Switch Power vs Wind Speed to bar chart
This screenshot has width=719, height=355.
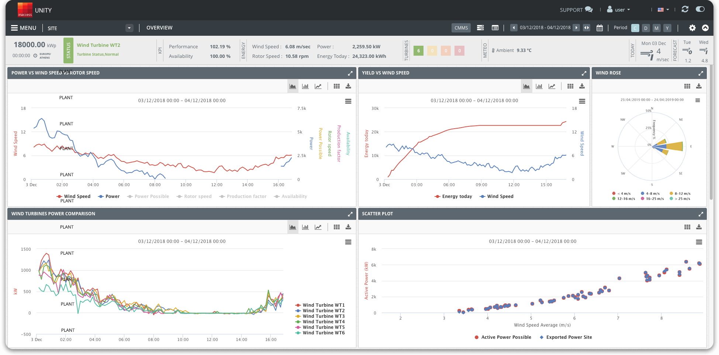(305, 86)
